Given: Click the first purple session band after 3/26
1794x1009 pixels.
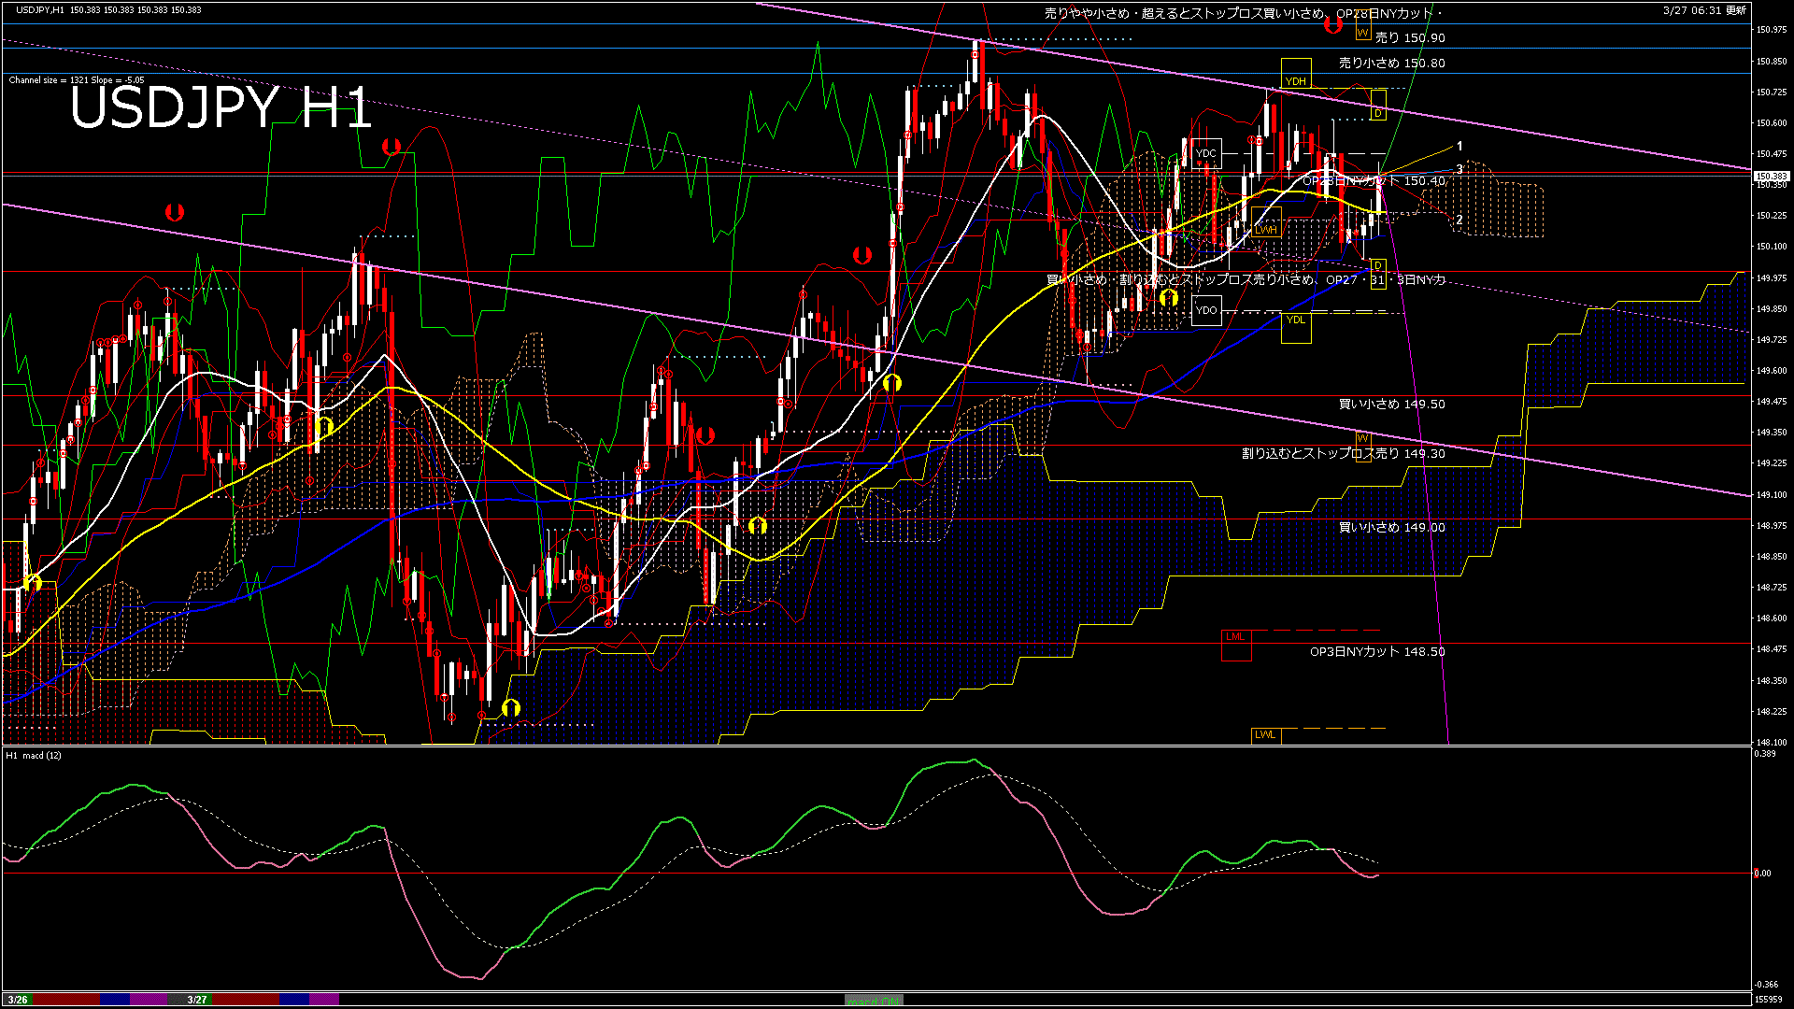Looking at the screenshot, I should (x=148, y=1000).
